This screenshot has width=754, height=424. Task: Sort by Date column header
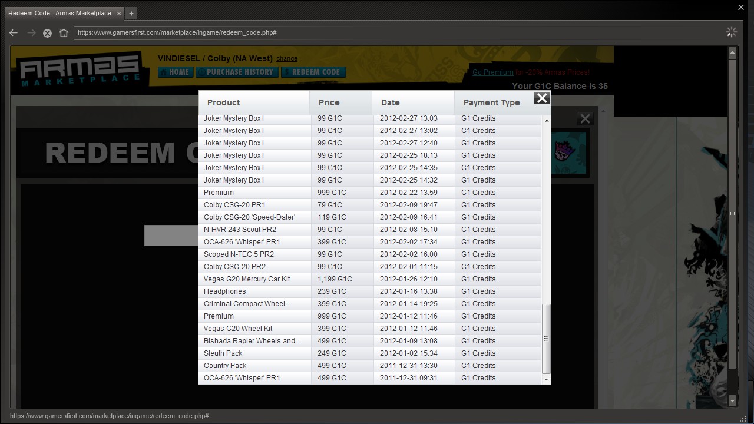413,102
